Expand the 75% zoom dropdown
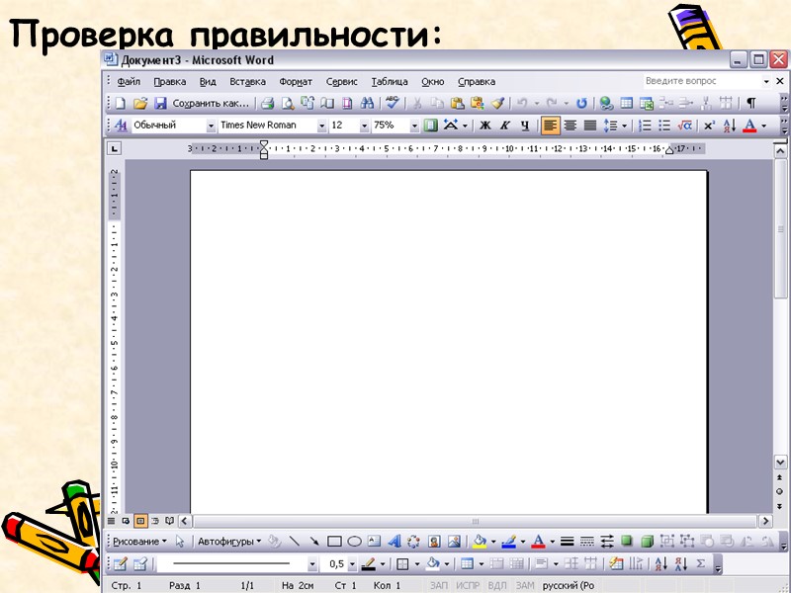This screenshot has height=593, width=791. (x=414, y=126)
